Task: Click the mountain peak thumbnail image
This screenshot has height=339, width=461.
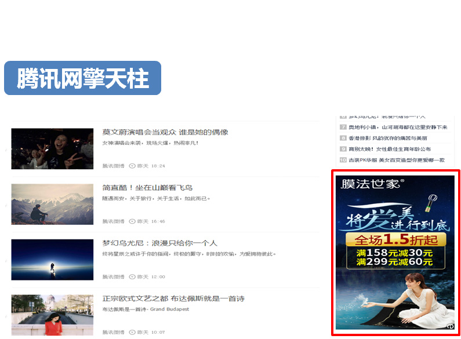Action: click(x=52, y=204)
